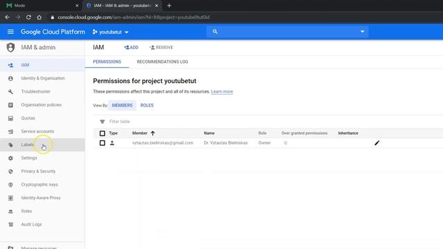This screenshot has width=443, height=249.
Task: Click the Role column header
Action: pyautogui.click(x=262, y=133)
